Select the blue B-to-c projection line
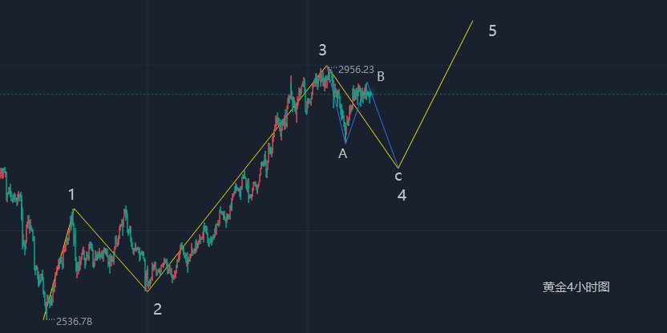The width and height of the screenshot is (667, 333). coord(382,124)
